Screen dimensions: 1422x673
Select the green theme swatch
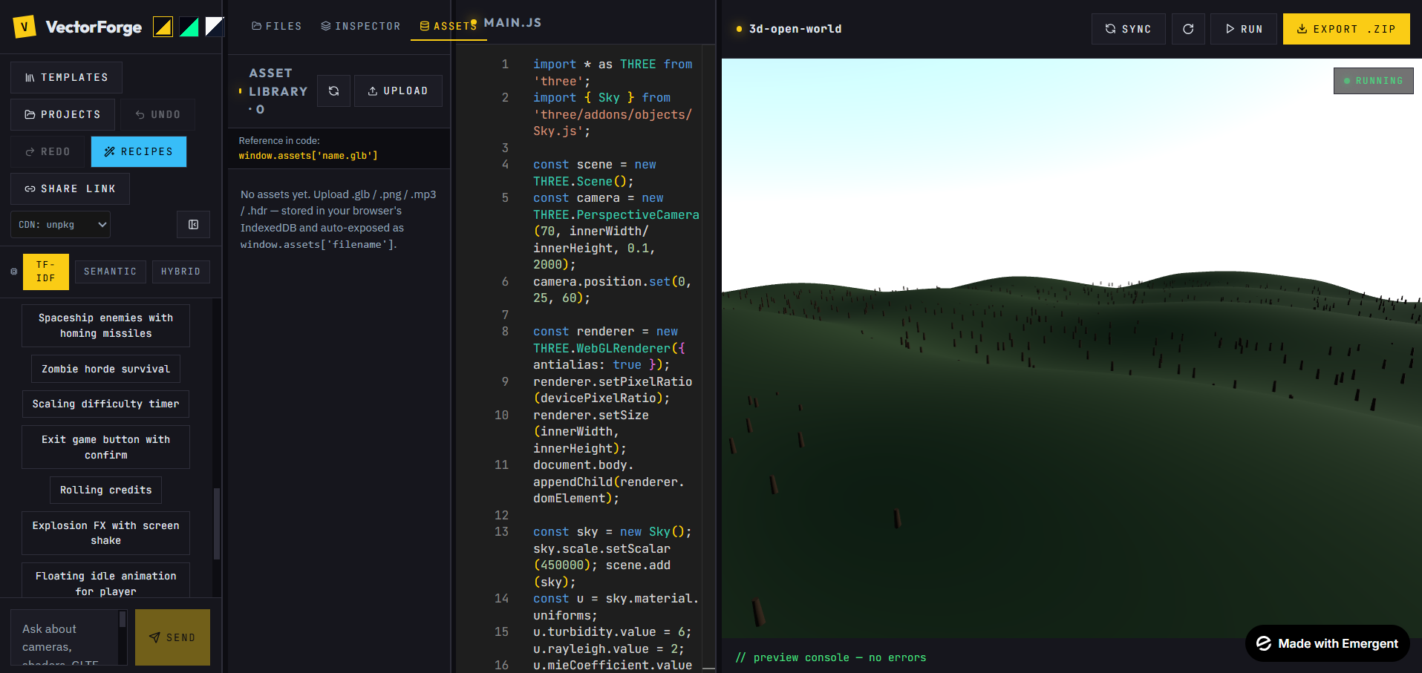coord(189,27)
